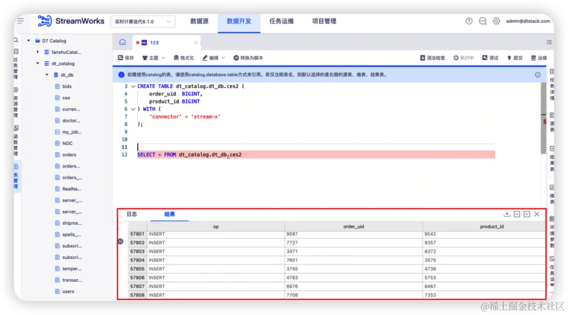568x315 pixels.
Task: Collapse results panel downward arrow icon
Action: coord(526,214)
